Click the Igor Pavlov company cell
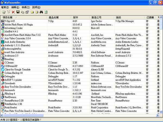 [x=96, y=21]
